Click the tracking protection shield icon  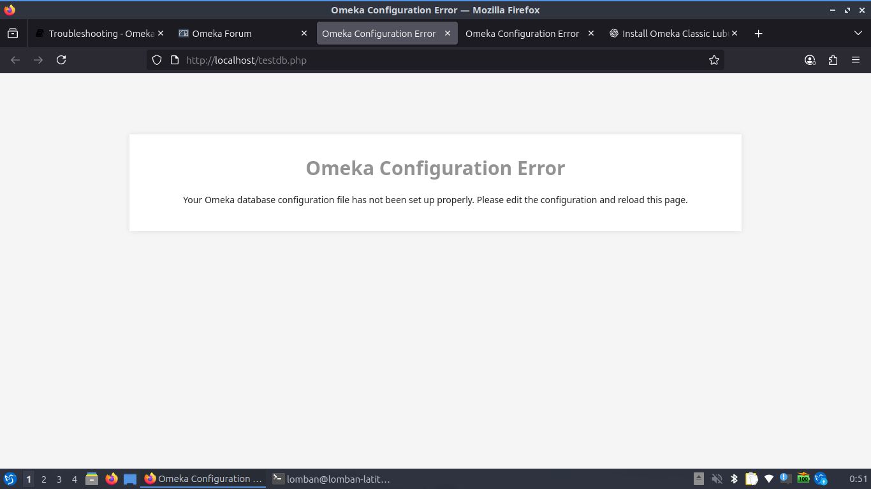pos(157,60)
